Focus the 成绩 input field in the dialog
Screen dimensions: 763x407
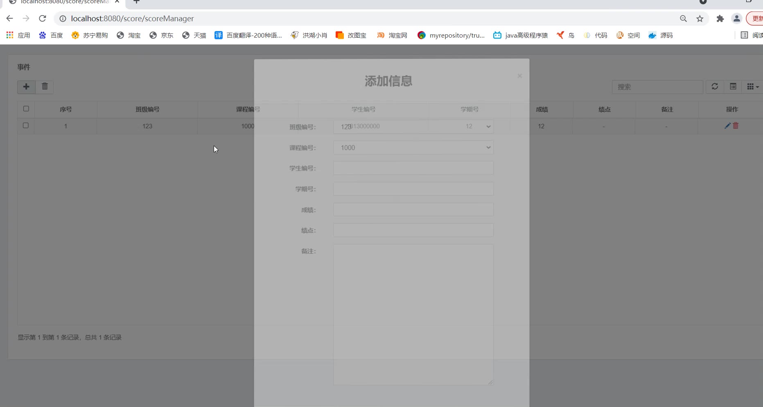click(413, 210)
